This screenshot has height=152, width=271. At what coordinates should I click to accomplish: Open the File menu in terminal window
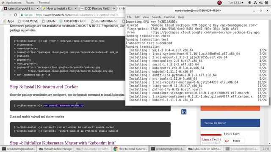(x=129, y=17)
